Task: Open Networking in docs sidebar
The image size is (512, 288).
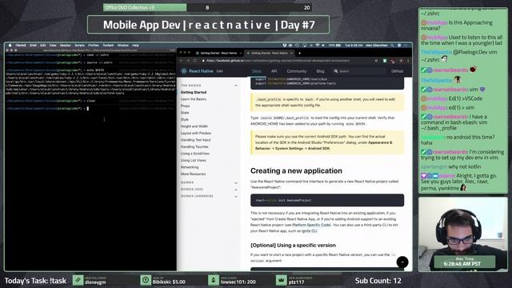Action: [190, 167]
